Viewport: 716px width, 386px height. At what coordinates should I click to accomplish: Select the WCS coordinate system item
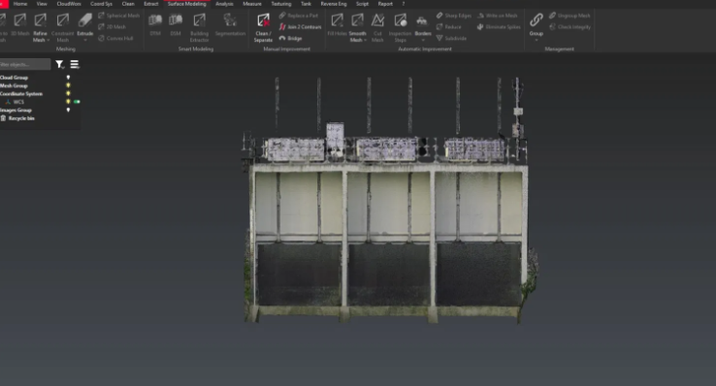click(x=18, y=102)
